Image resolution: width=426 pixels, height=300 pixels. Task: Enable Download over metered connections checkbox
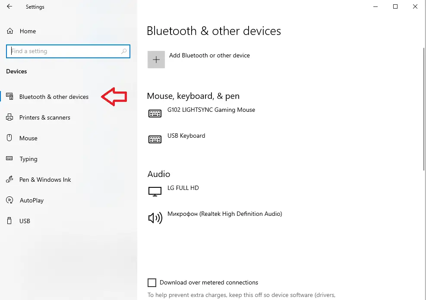[x=152, y=283]
